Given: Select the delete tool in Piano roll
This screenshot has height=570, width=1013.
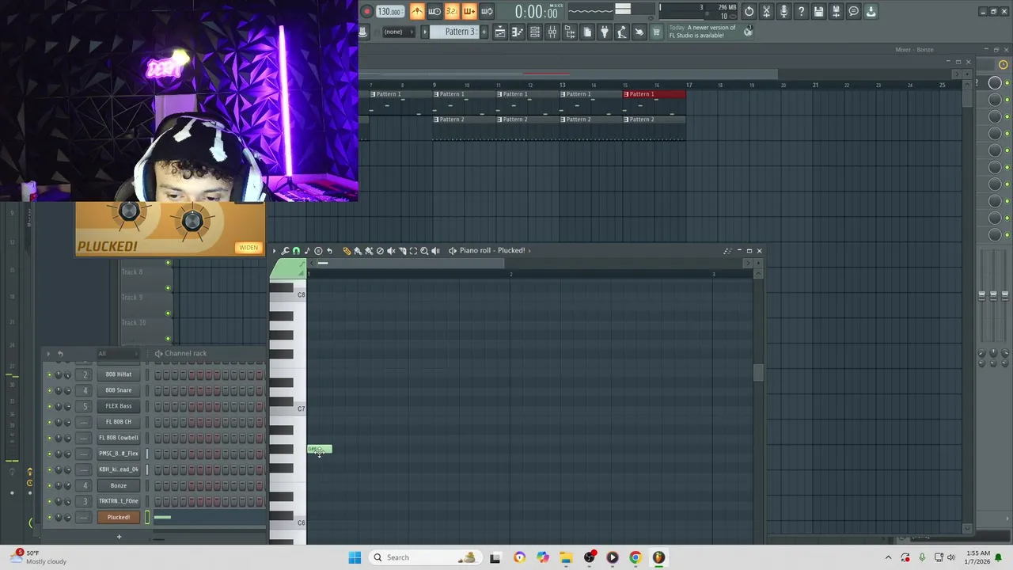Looking at the screenshot, I should point(380,251).
